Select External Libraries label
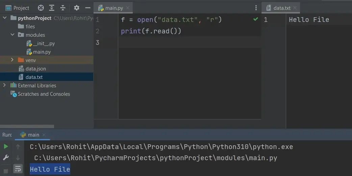 [37, 86]
